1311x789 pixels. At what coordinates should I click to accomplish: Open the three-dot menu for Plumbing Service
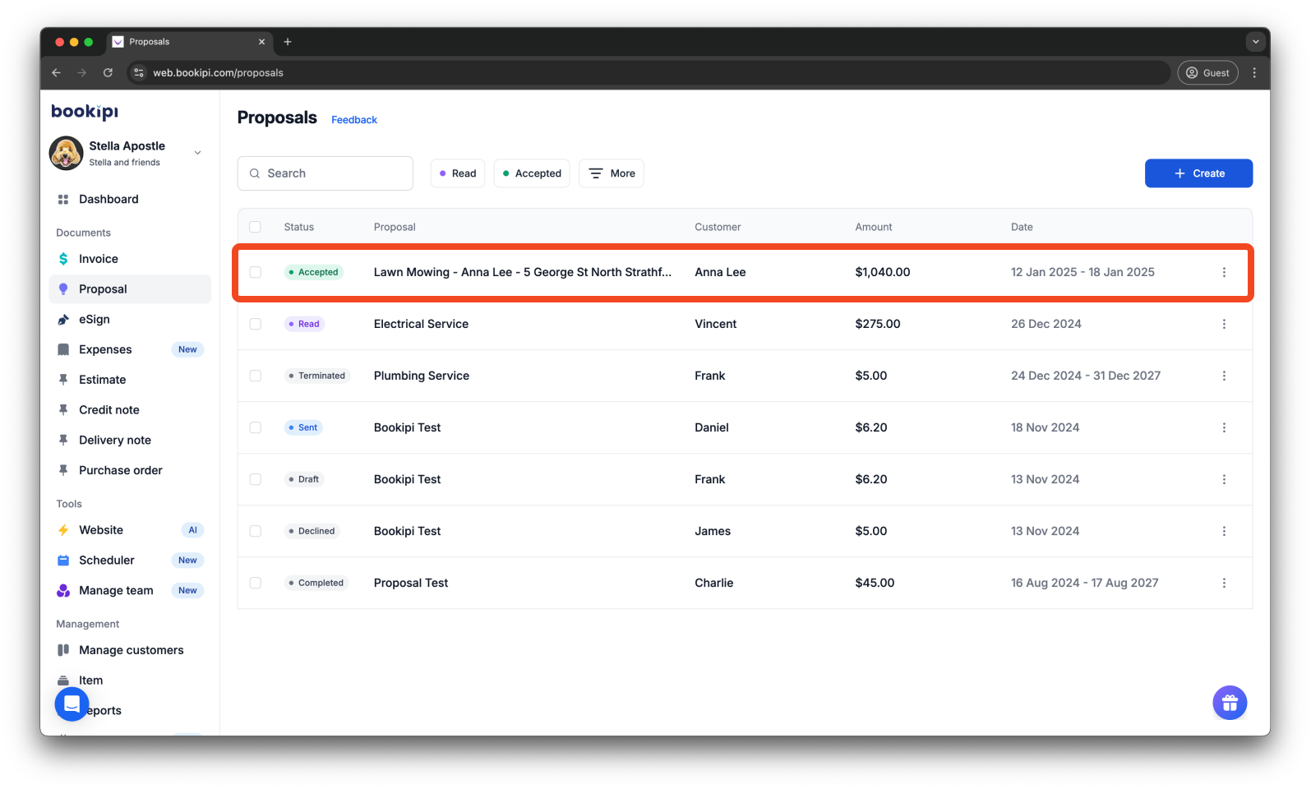point(1223,376)
